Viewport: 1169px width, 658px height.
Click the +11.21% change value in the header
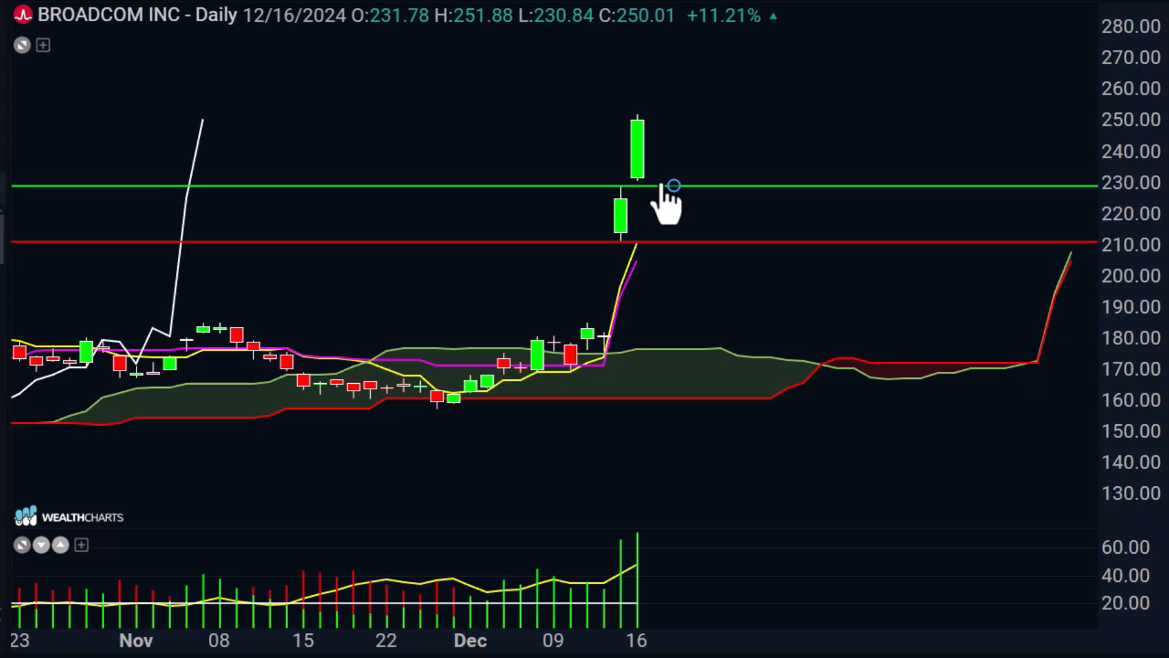pos(724,15)
